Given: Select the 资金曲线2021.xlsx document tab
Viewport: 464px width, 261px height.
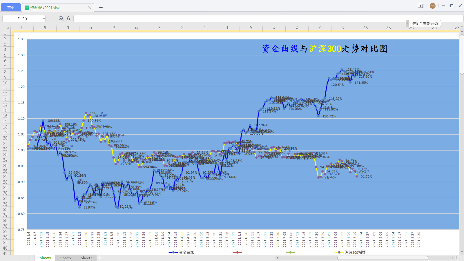Looking at the screenshot, I should 58,8.
